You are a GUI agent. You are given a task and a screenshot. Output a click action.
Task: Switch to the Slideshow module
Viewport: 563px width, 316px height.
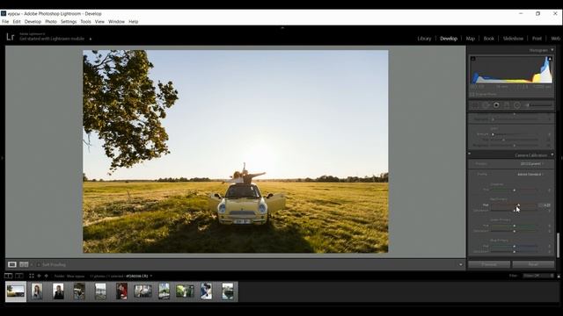coord(513,39)
